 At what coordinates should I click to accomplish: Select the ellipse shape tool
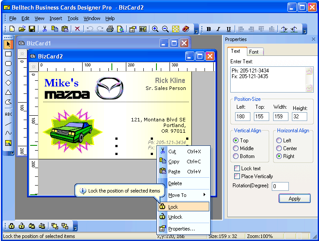click(x=8, y=73)
